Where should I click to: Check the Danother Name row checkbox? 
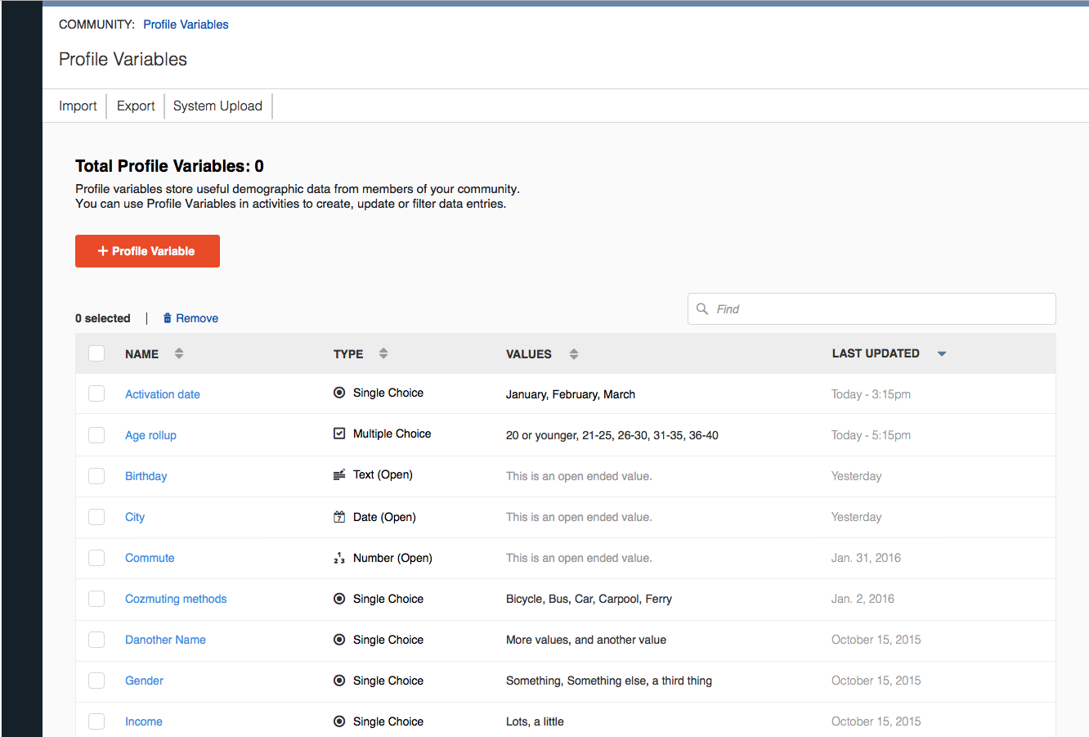(x=96, y=639)
